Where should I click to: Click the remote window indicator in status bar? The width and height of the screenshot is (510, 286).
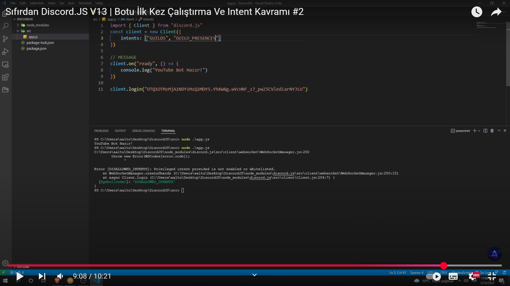pos(3,272)
